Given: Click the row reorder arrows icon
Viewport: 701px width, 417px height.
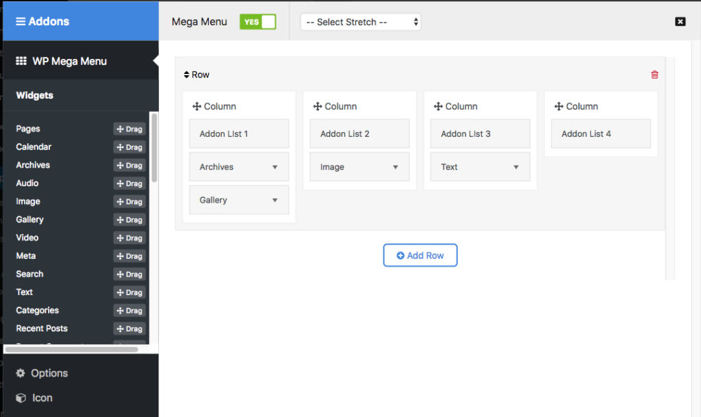Looking at the screenshot, I should pyautogui.click(x=186, y=74).
